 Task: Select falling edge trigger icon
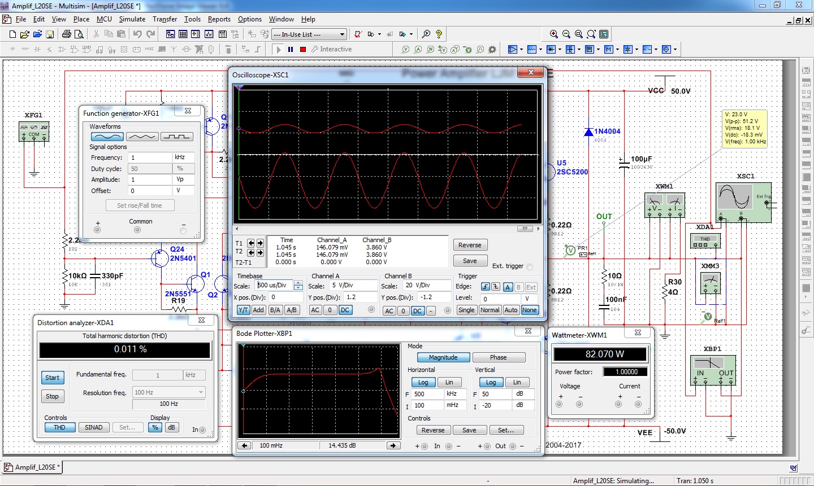[496, 287]
